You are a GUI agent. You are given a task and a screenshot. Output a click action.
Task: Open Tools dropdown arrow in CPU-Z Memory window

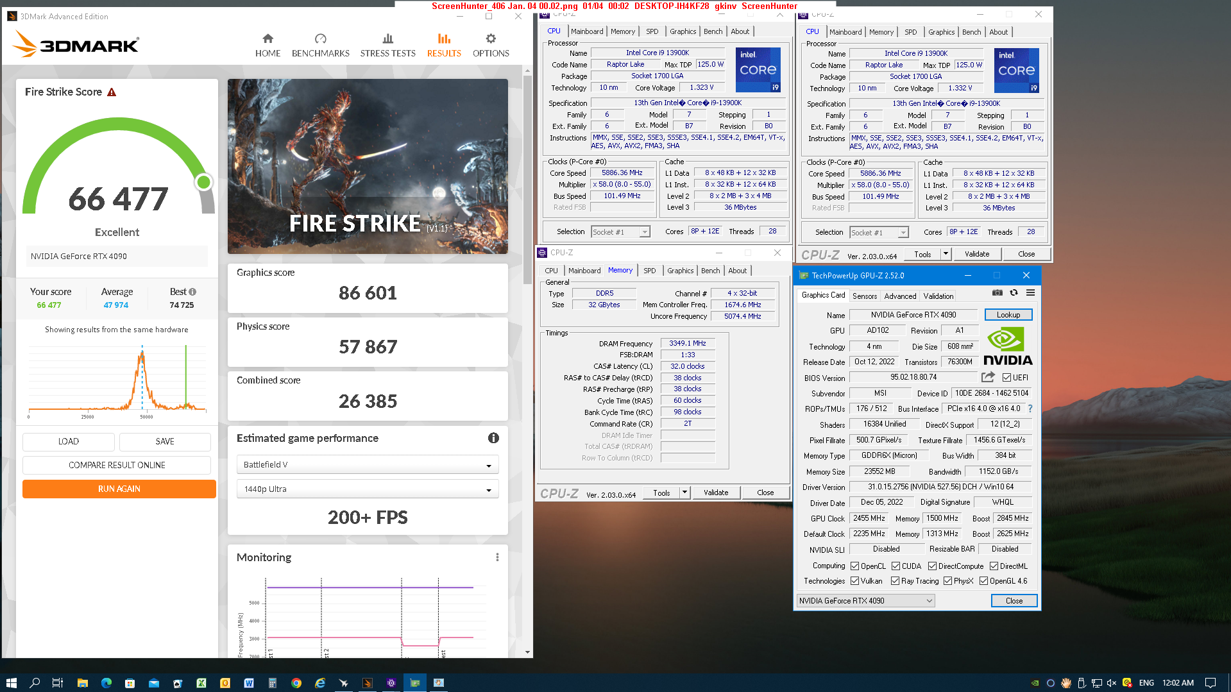[x=684, y=493]
